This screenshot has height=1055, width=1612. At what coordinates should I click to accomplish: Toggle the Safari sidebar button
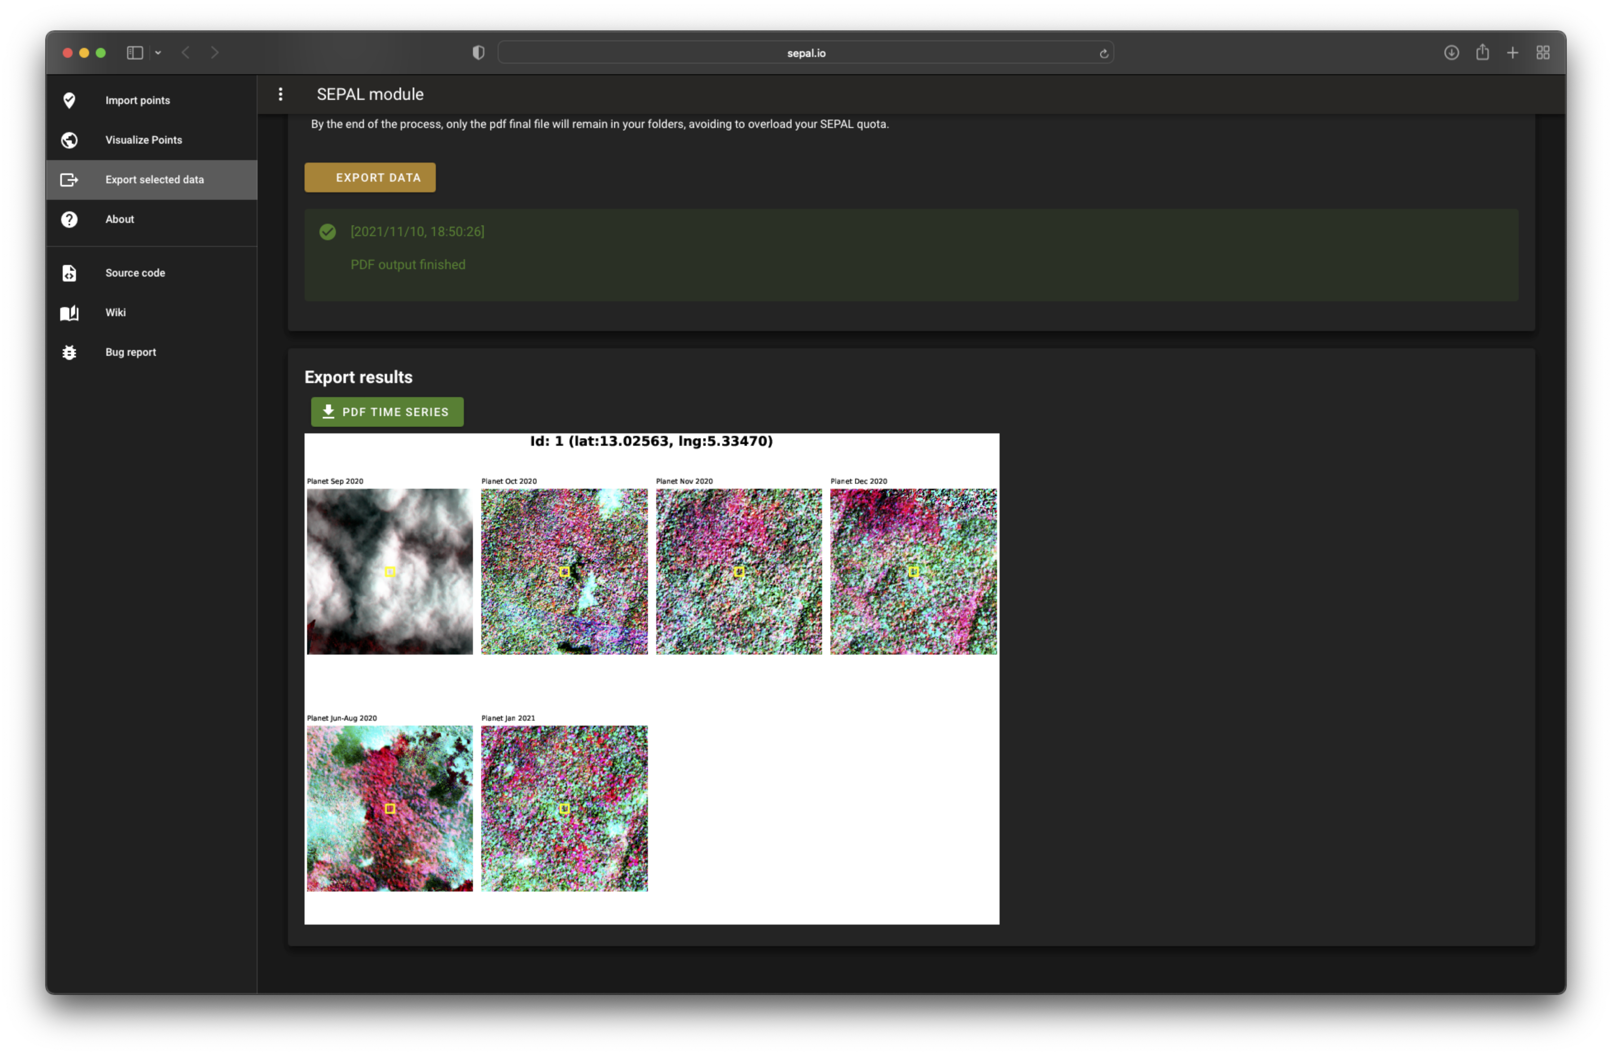[135, 53]
